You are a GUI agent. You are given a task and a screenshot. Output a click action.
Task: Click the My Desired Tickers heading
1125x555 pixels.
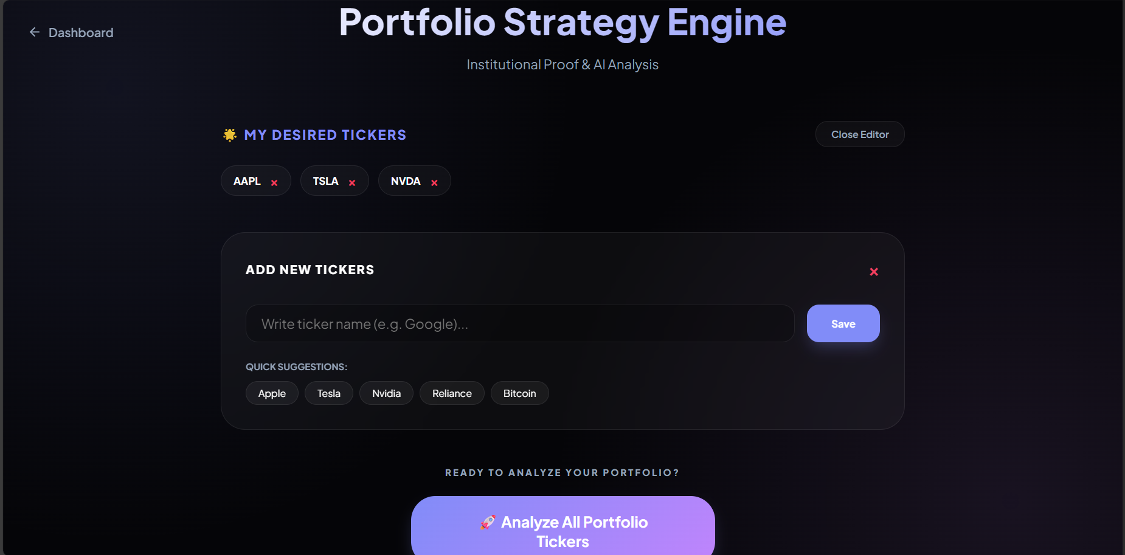click(325, 135)
